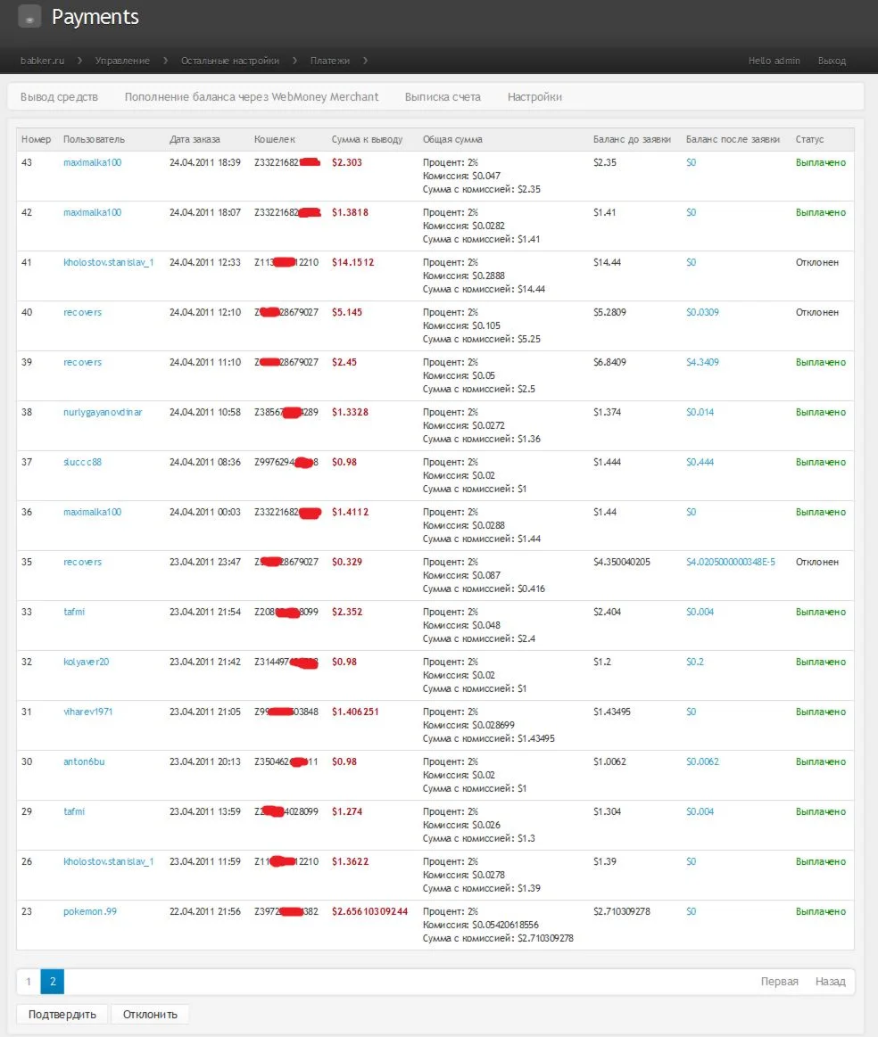The image size is (878, 1037).
Task: Go to pagination page 1
Action: pyautogui.click(x=29, y=982)
